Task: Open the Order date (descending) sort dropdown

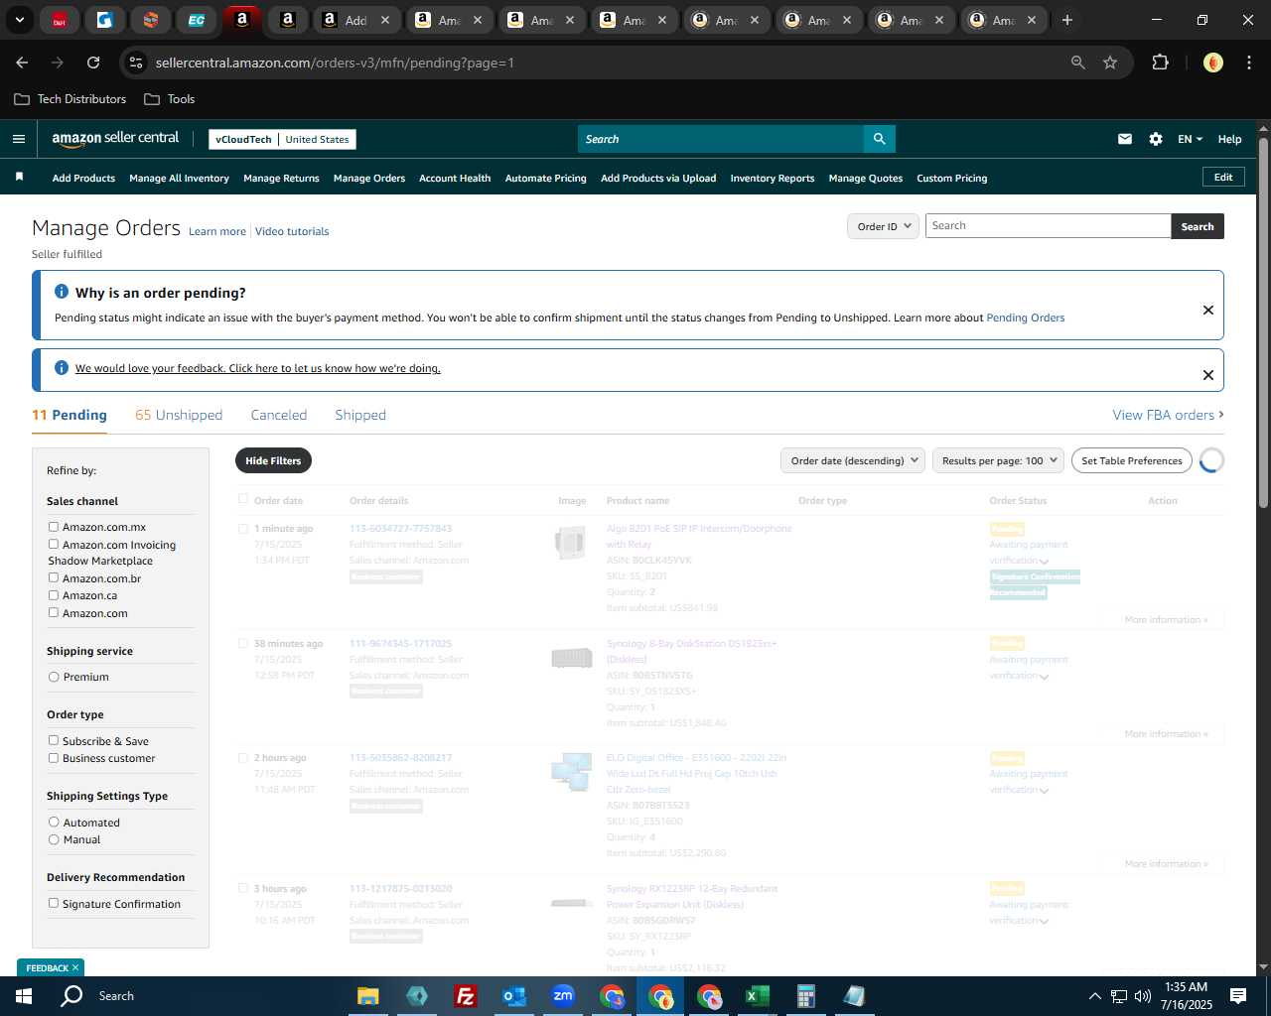Action: [853, 460]
